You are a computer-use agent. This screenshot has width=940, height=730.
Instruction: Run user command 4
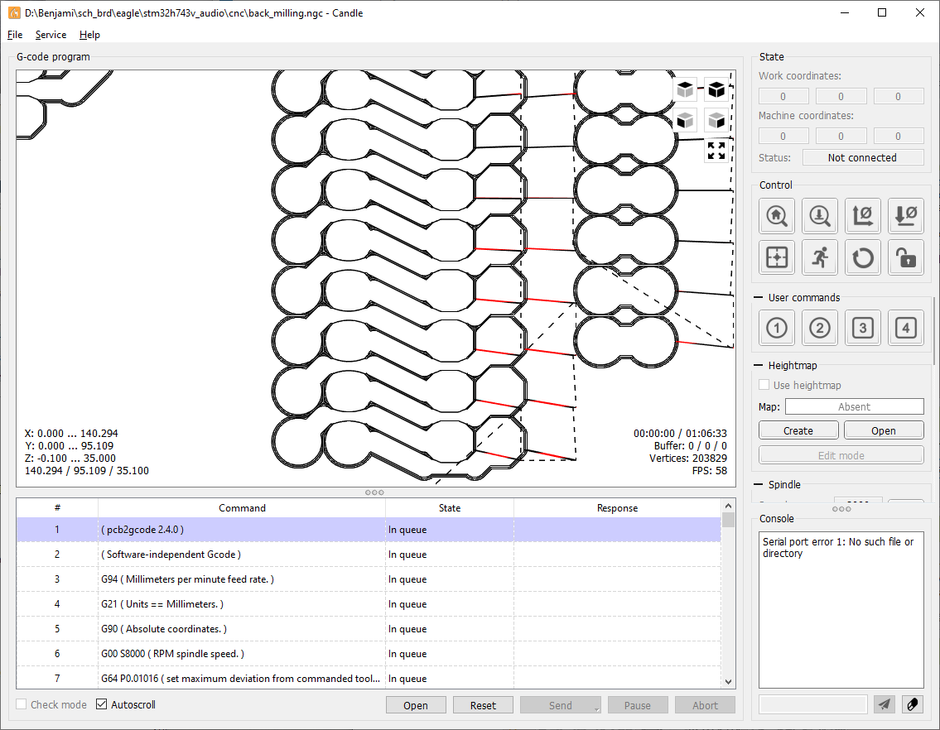click(906, 328)
